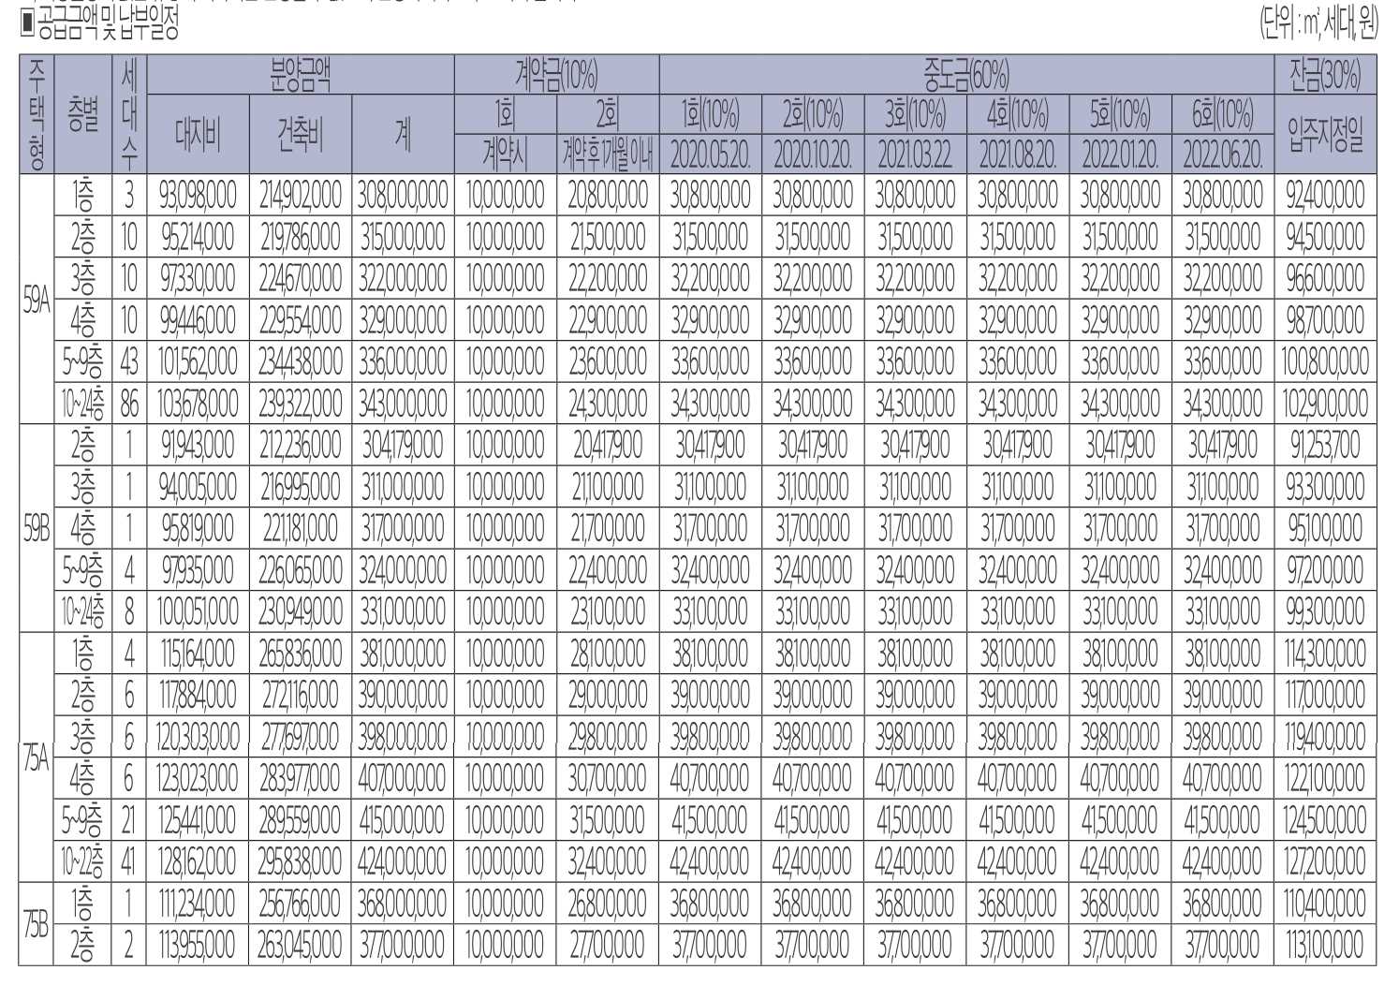Click the '잔금(30%)' header cell
The width and height of the screenshot is (1399, 985).
[1325, 75]
